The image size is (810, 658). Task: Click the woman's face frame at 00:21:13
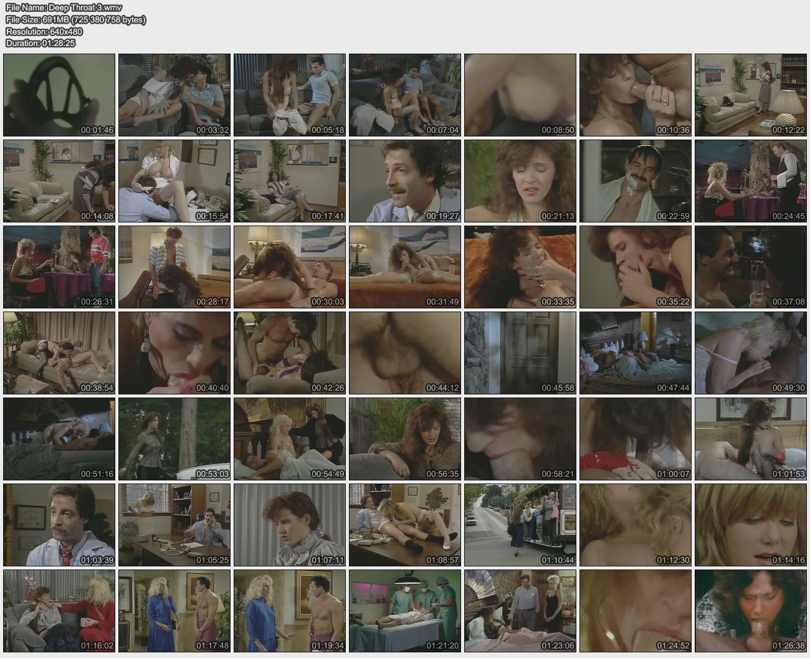click(x=520, y=181)
